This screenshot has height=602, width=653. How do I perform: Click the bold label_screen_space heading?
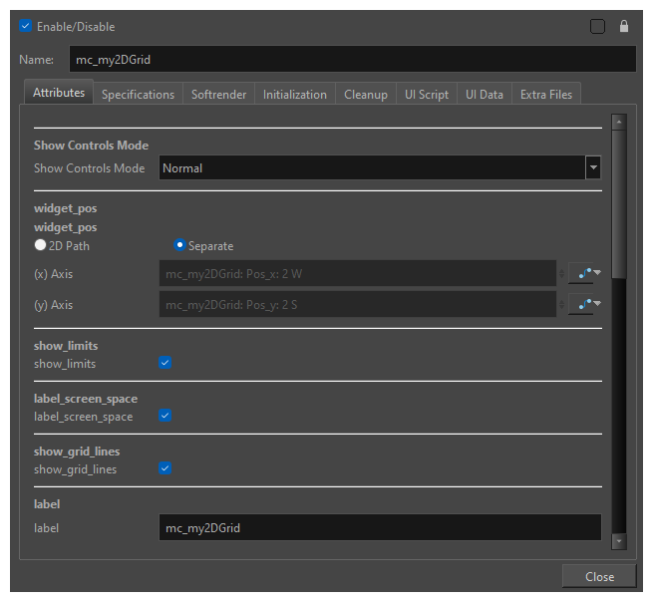coord(86,399)
